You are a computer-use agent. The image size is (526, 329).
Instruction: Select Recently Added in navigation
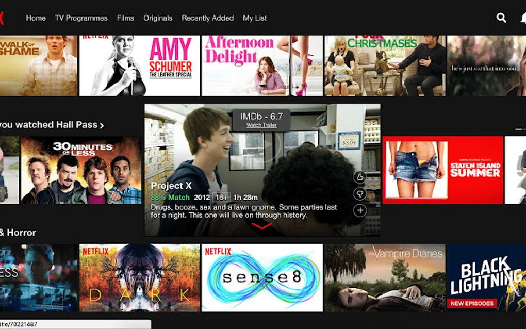click(x=208, y=18)
